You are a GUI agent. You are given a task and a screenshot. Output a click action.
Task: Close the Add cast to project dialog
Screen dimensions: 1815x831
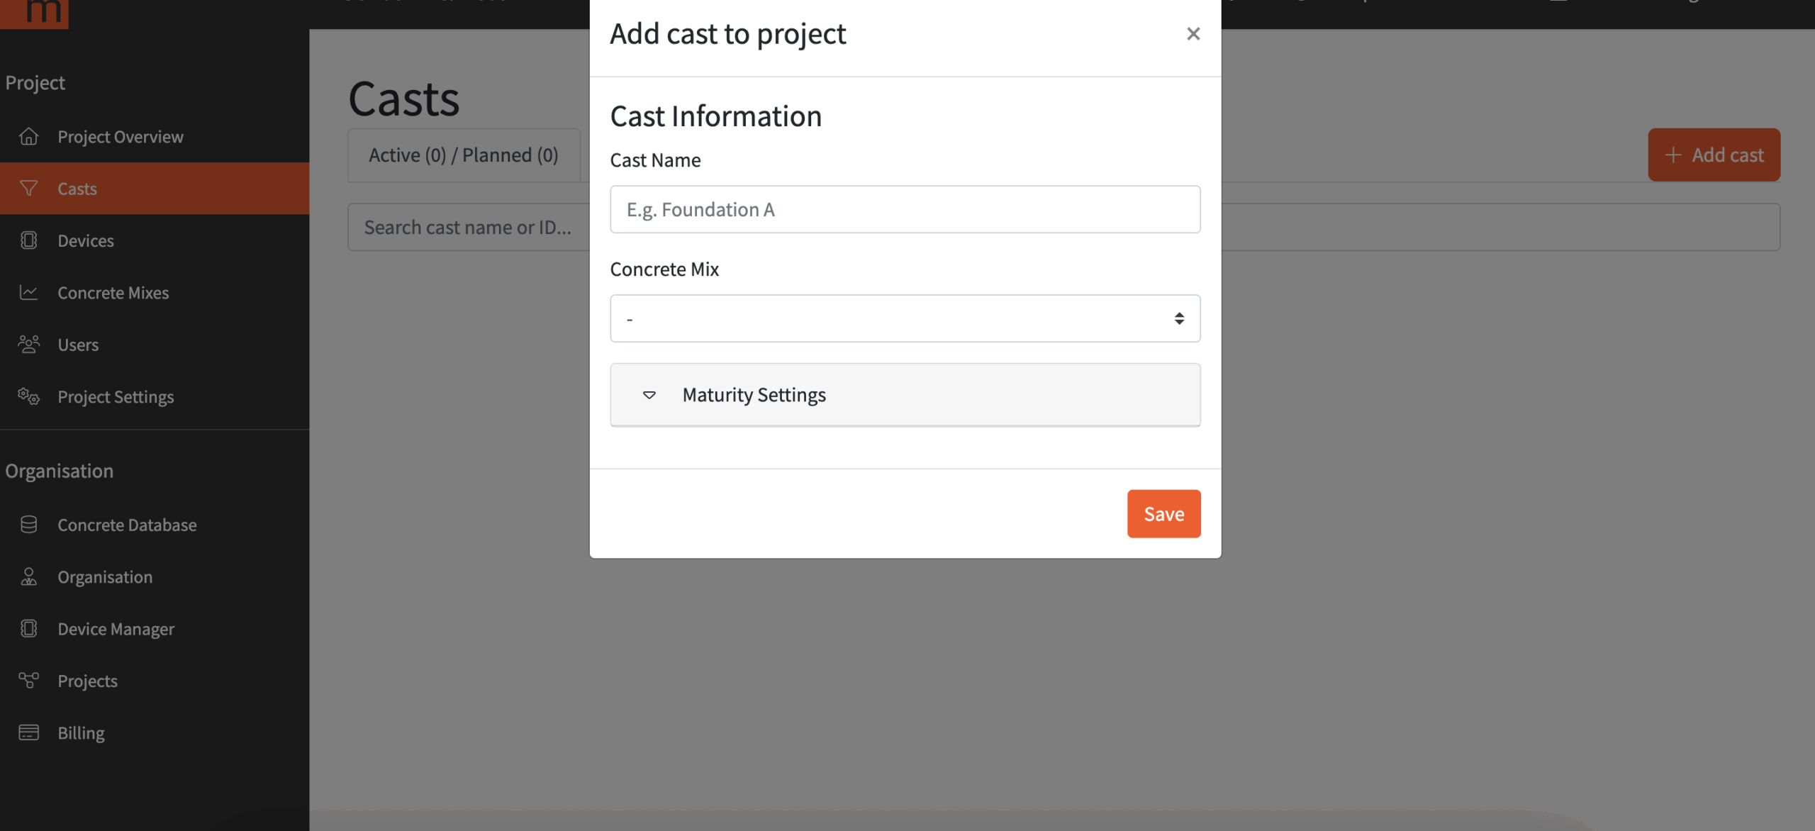point(1193,34)
